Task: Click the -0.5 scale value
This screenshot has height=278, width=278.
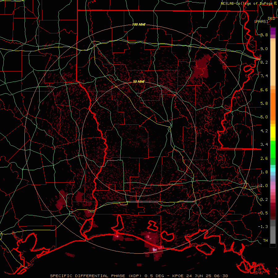Action: (263, 213)
